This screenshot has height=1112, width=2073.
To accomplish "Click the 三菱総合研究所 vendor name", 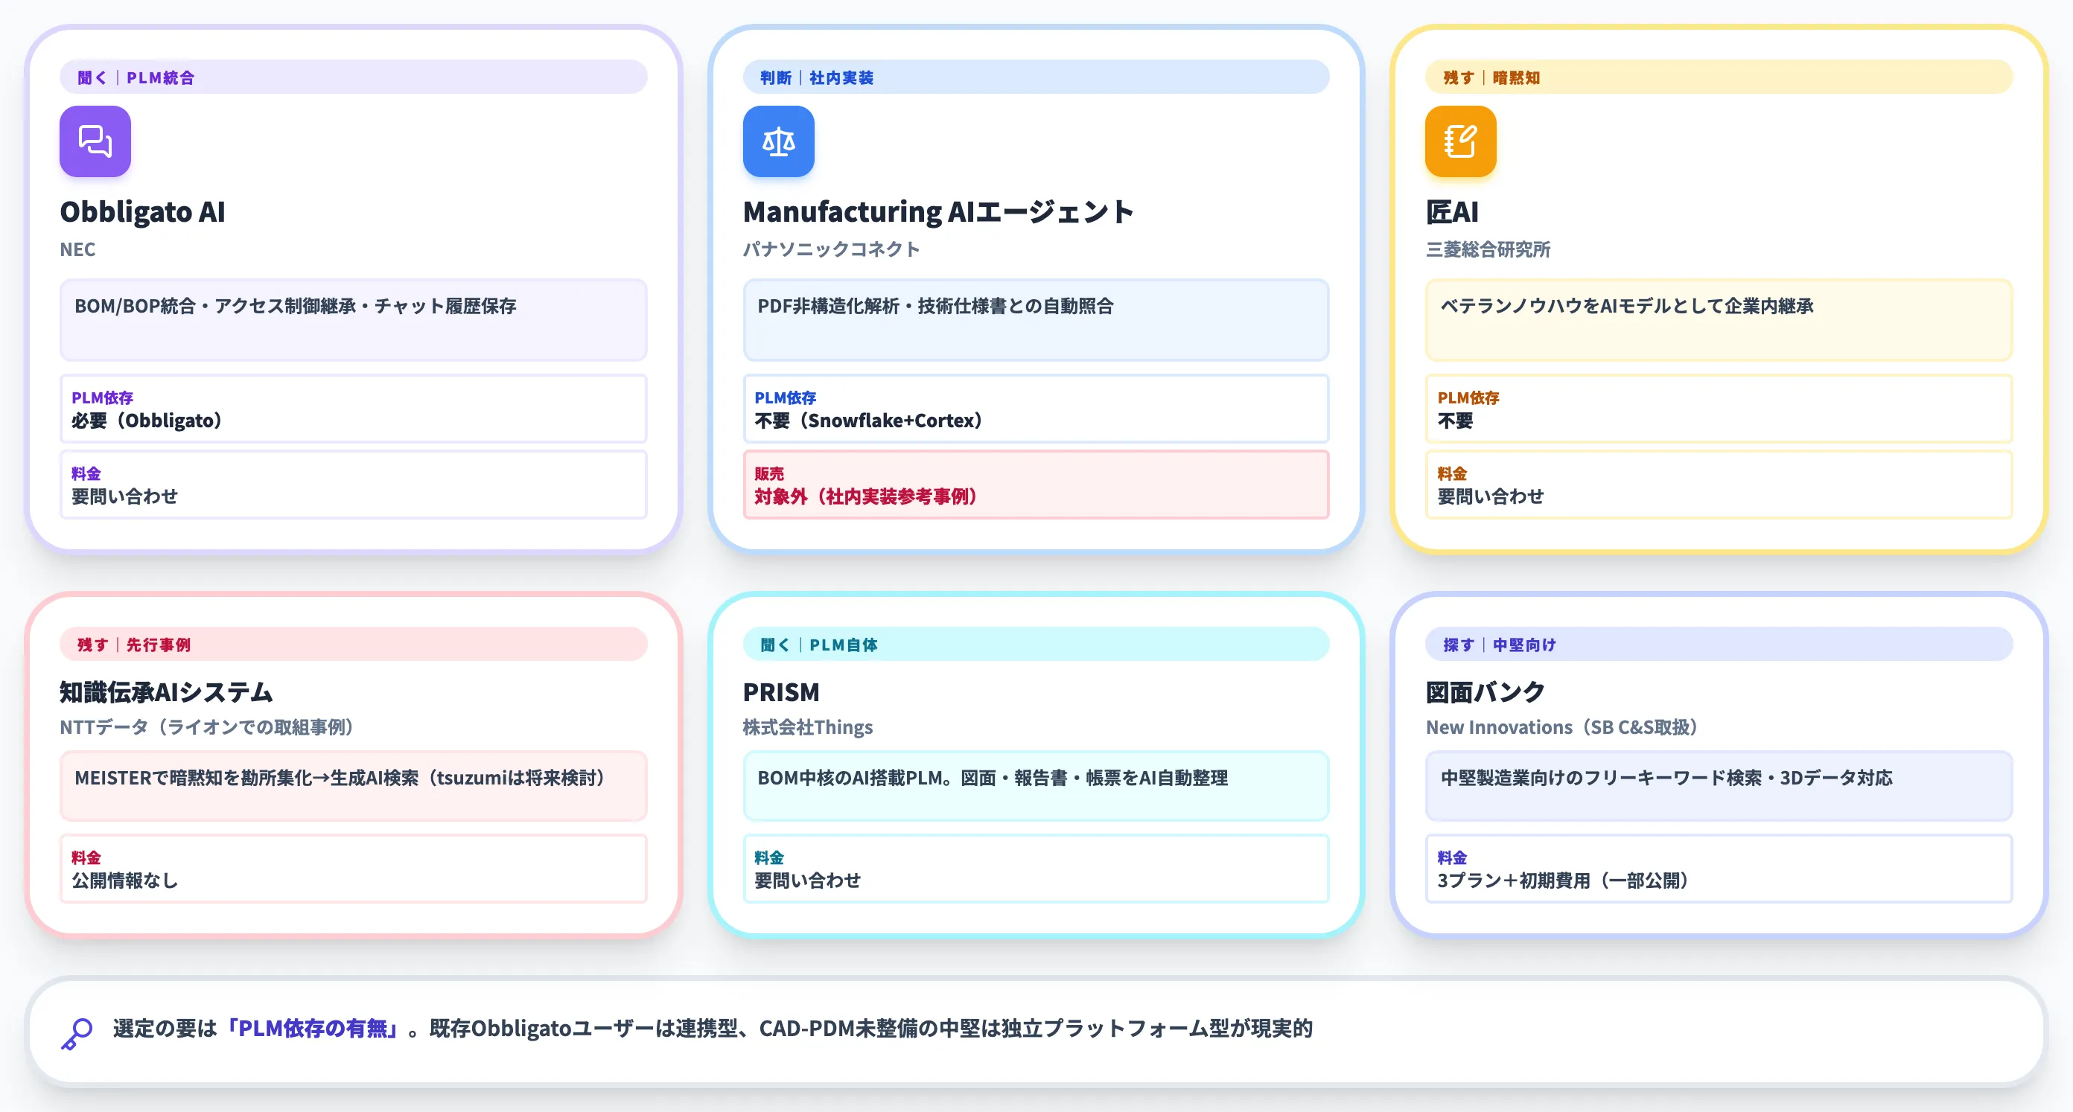I will tap(1487, 249).
